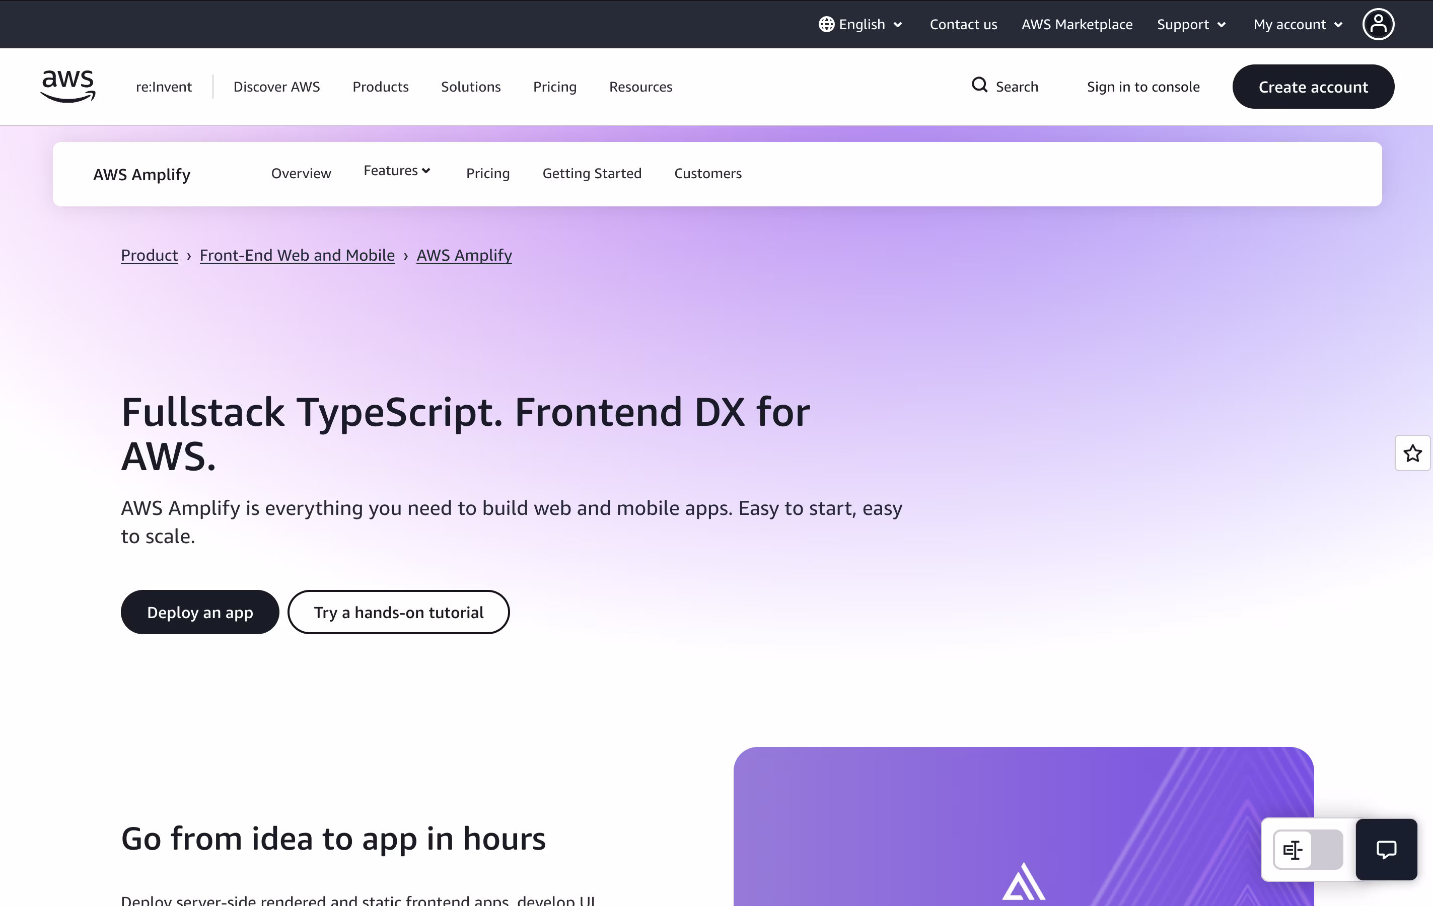The image size is (1433, 906).
Task: Click the Amplify logo in purple card
Action: tap(1024, 882)
